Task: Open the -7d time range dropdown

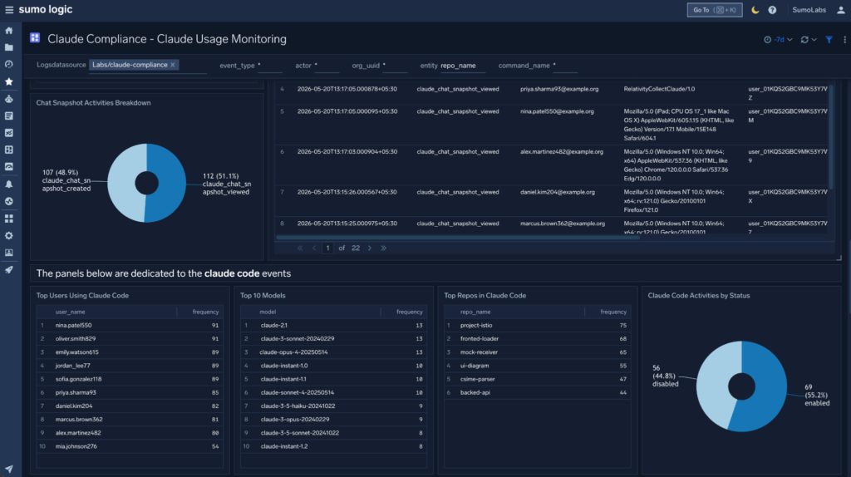Action: click(778, 39)
